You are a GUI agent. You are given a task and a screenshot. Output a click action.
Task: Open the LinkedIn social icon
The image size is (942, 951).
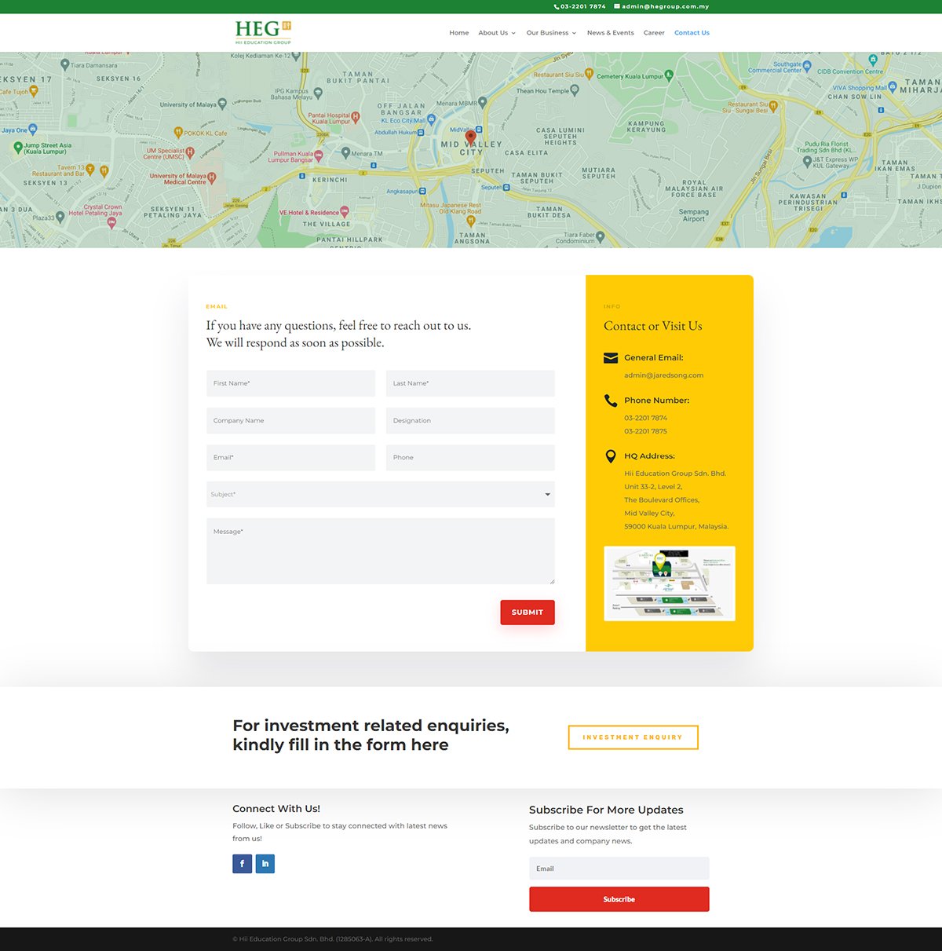tap(265, 864)
